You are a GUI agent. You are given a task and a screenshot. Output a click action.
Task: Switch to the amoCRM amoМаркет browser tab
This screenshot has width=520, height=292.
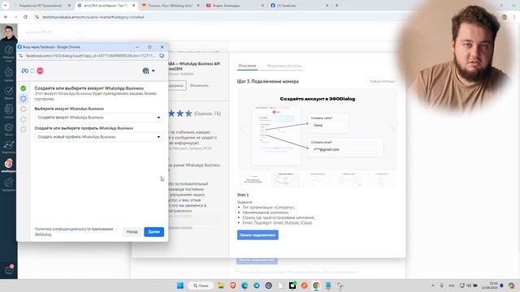click(x=106, y=6)
